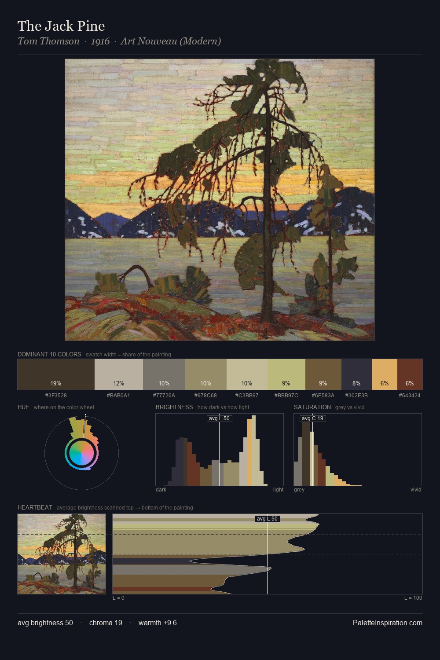Click the hex code text '#C3BB97'
Screen dimensions: 440x660
[x=247, y=396]
